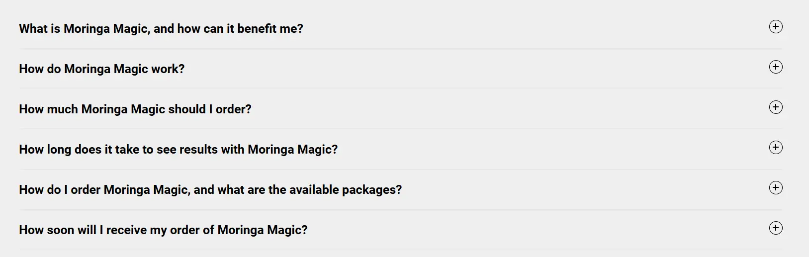Click blank area after "how can it benefit me?"
This screenshot has width=809, height=257.
coord(522,29)
